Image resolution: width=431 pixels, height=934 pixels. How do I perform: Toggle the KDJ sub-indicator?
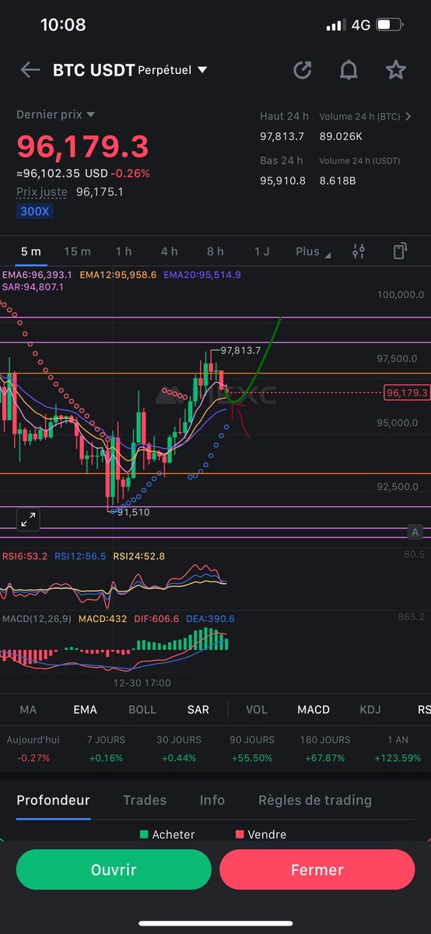(371, 709)
